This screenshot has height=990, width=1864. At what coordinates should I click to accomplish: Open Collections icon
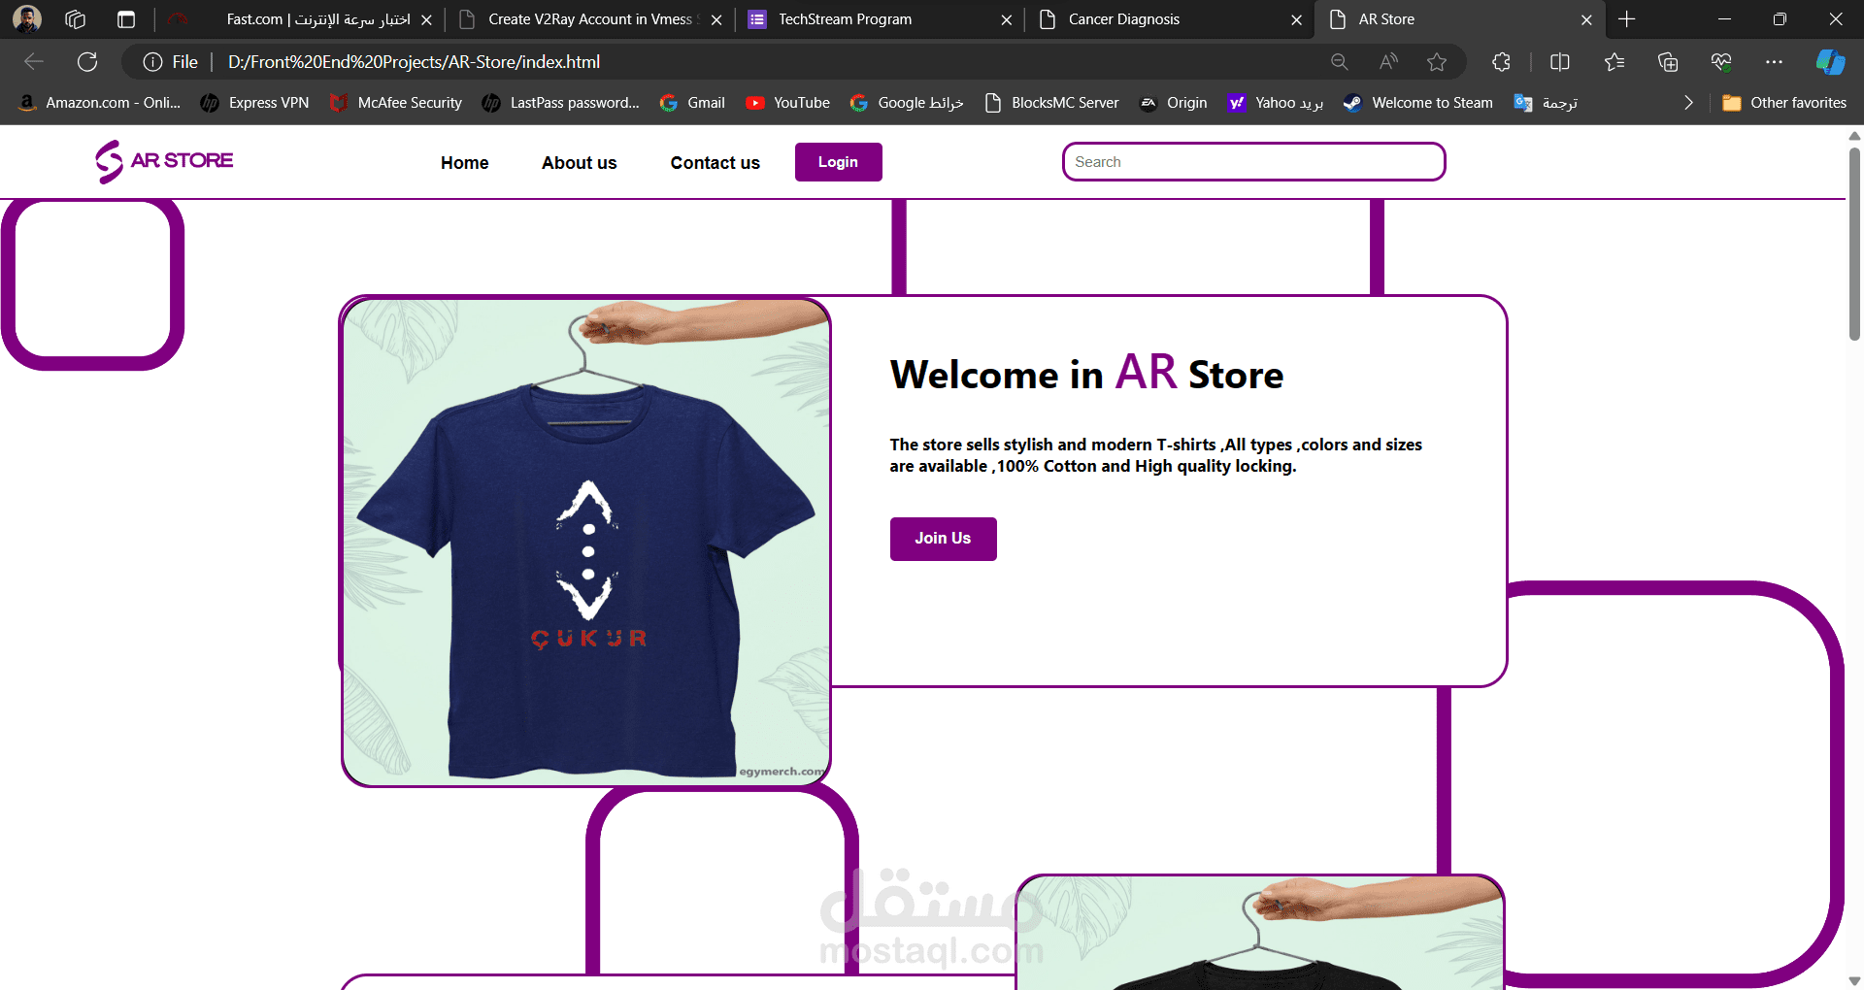pyautogui.click(x=1668, y=62)
